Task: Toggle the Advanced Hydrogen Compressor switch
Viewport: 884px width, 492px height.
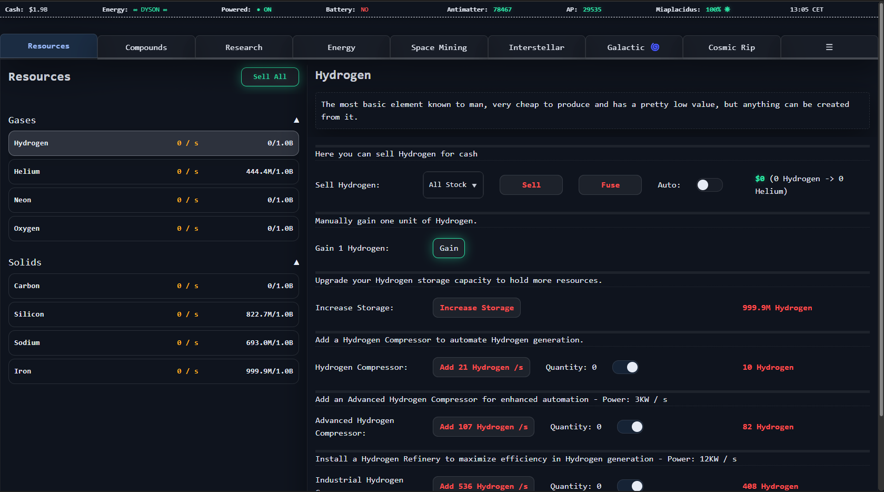Action: click(630, 427)
